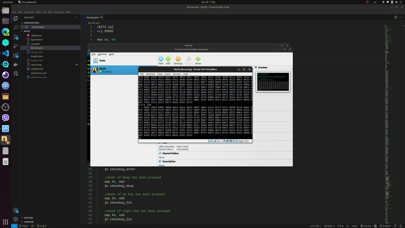405x228 pixels.
Task: Open the Manage gear icon in VS Code
Action: [16, 219]
